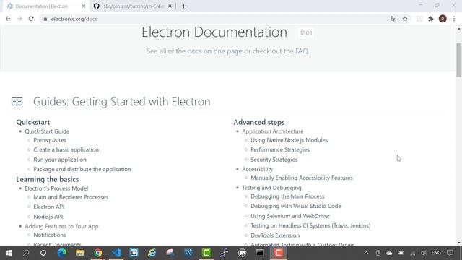
Task: Click the volume speaker tray icon
Action: point(424,253)
